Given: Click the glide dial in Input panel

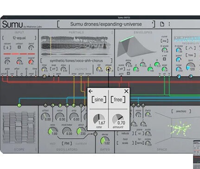Looking at the screenshot, I should coord(7,62).
